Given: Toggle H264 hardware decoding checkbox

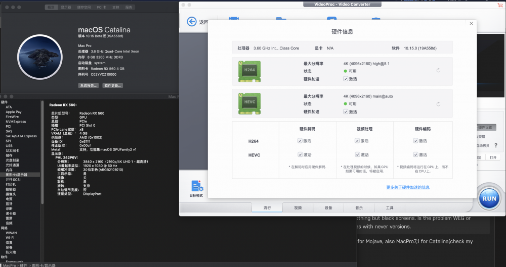Looking at the screenshot, I should pos(300,141).
